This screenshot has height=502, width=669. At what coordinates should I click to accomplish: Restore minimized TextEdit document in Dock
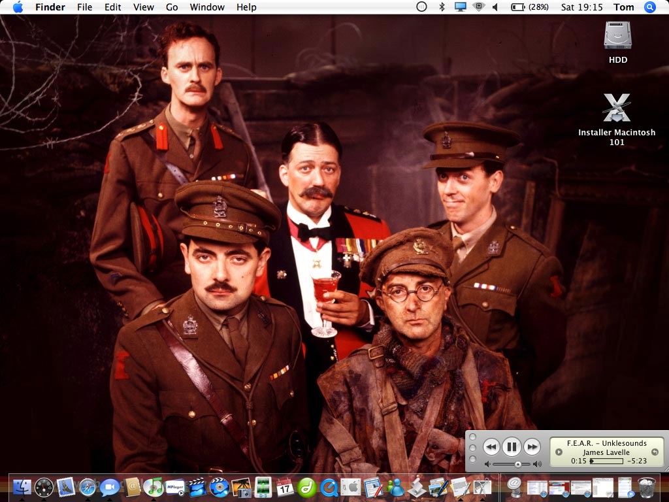coord(603,488)
